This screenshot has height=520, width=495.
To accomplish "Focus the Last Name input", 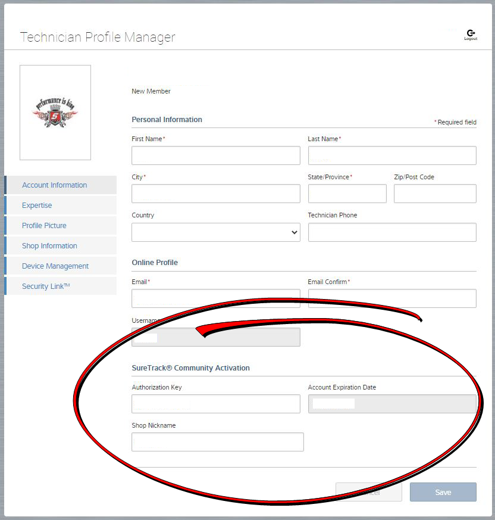I will point(391,155).
